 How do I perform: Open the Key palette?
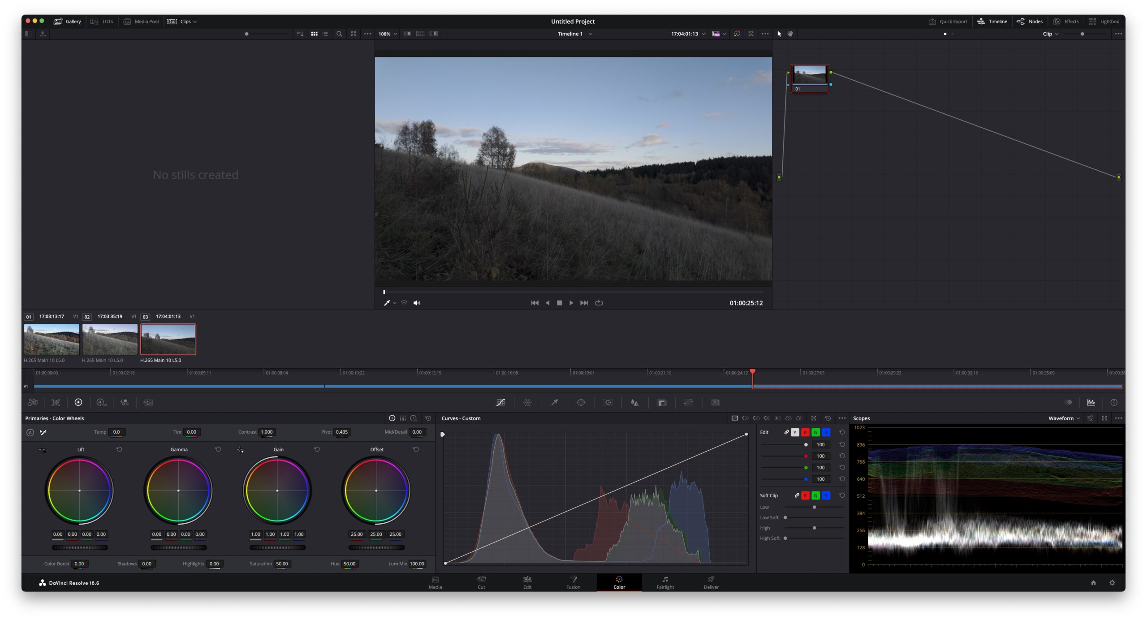click(662, 402)
